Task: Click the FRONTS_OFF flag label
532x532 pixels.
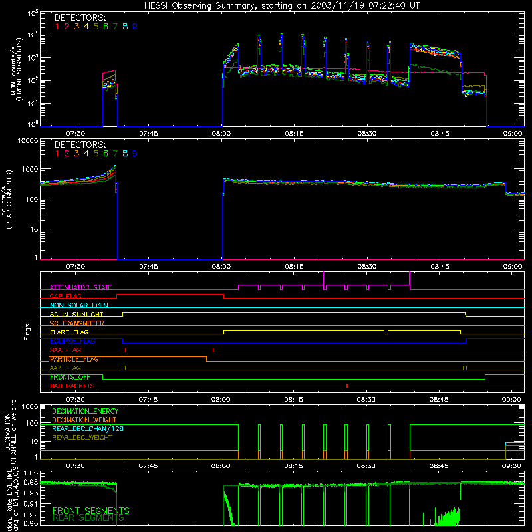Action: 70,377
